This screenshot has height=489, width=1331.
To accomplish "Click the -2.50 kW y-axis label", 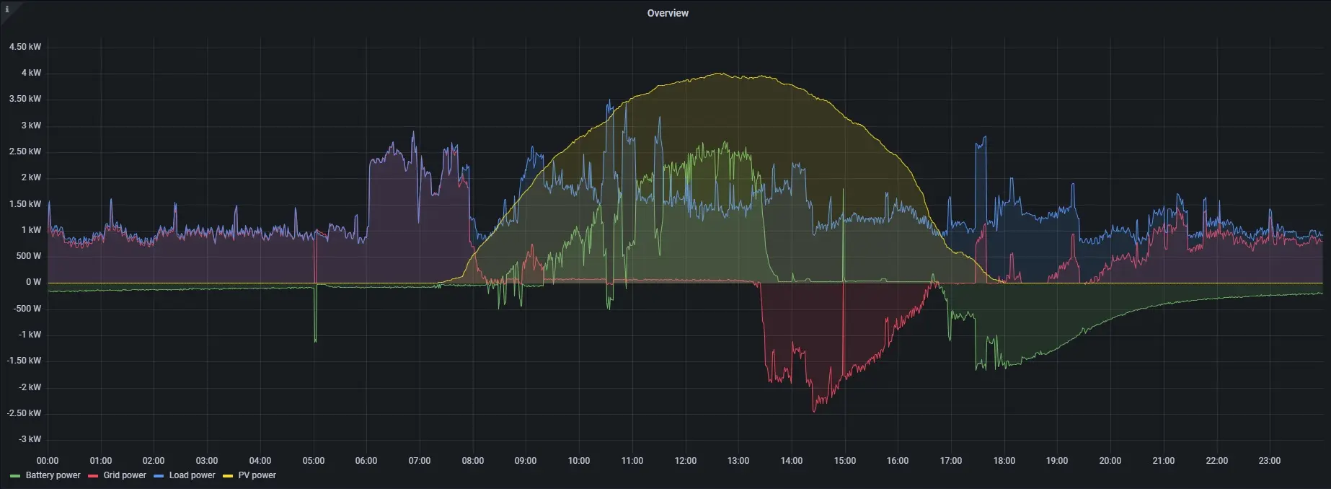I will tap(24, 413).
